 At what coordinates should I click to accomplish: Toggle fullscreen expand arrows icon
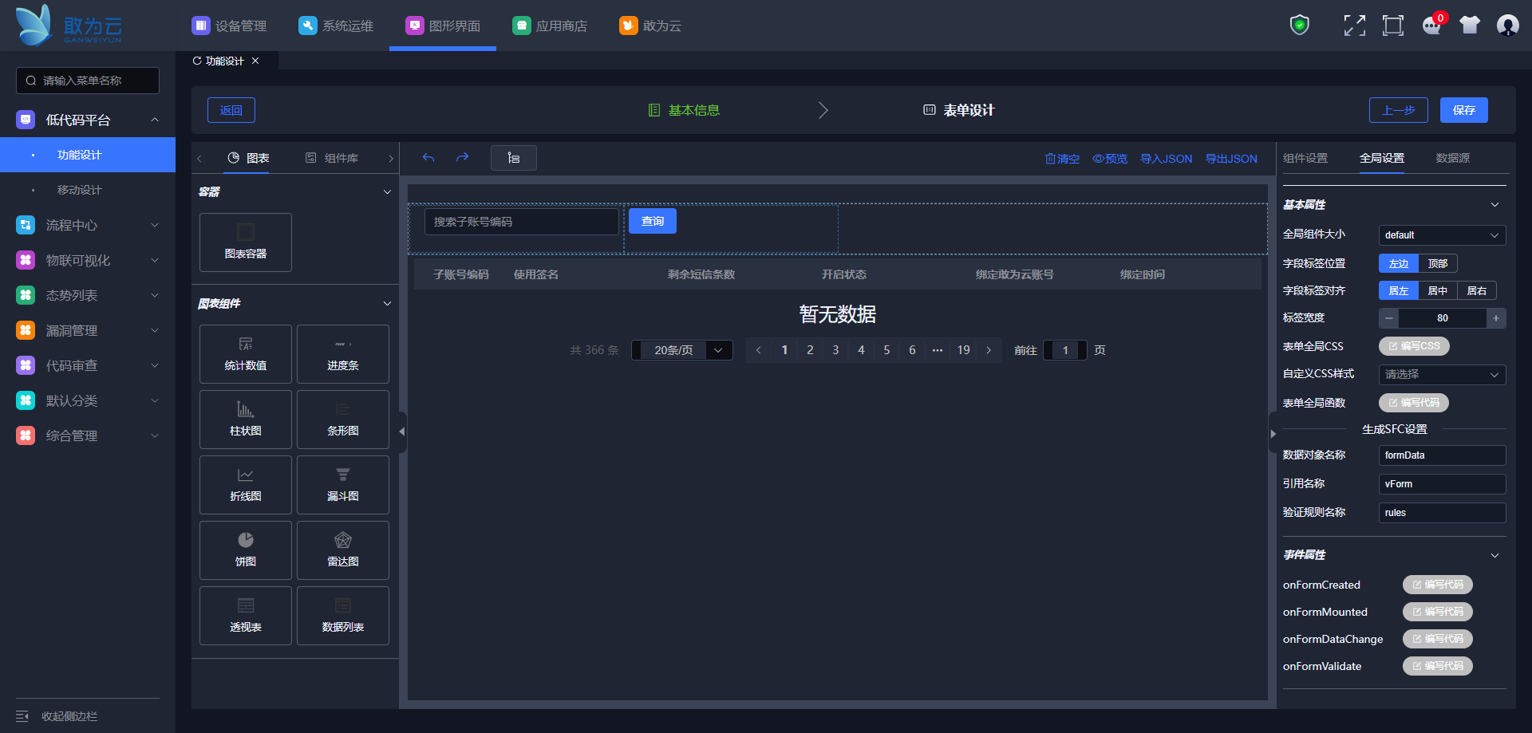tap(1354, 26)
